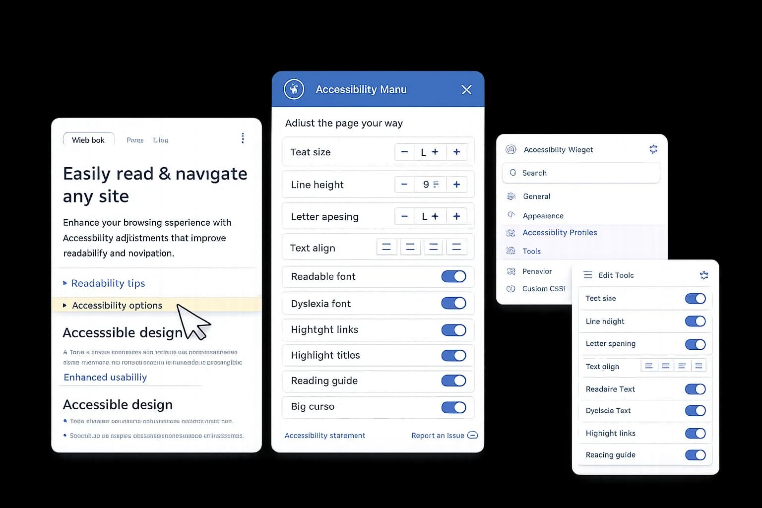The image size is (762, 508).
Task: Click the hamburger icon in the Edit Tools header
Action: [588, 275]
